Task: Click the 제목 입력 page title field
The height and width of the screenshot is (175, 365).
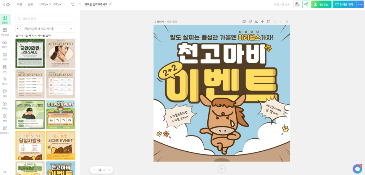Action: [172, 22]
